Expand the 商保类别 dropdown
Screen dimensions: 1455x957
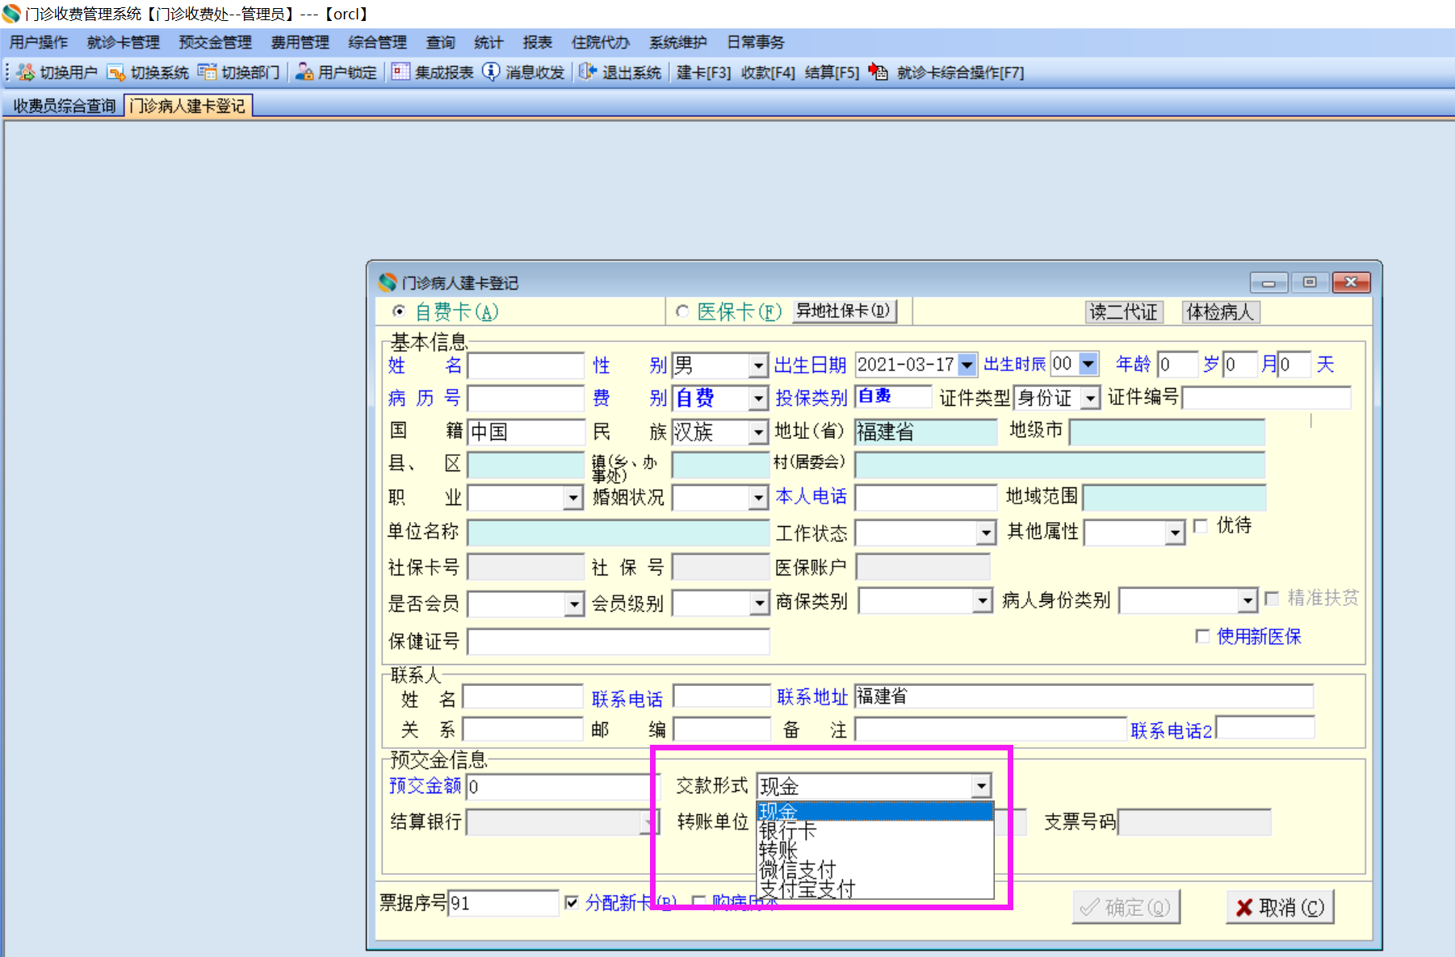[983, 600]
